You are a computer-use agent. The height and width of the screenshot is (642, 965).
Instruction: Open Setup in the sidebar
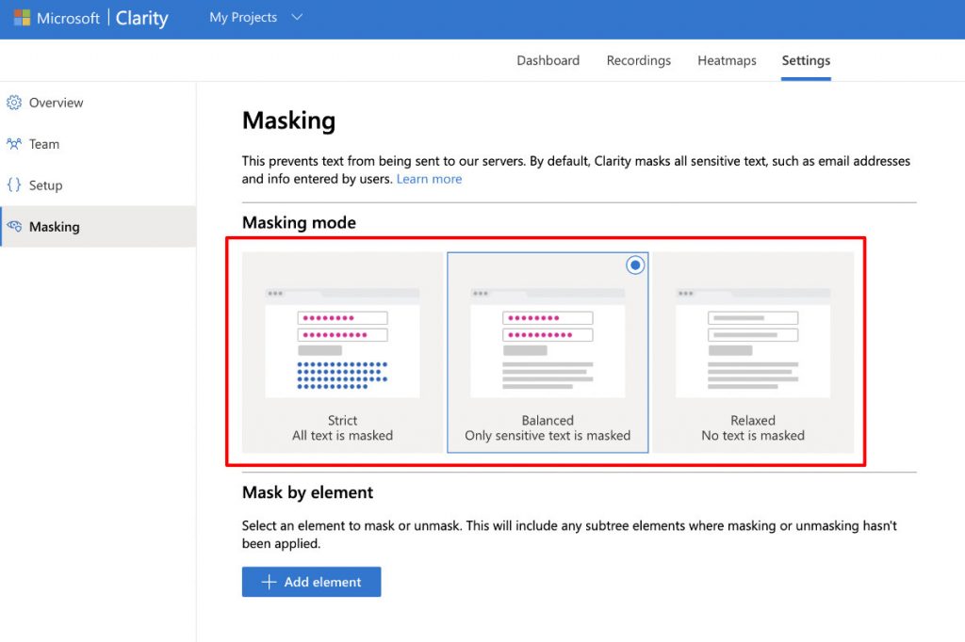(98, 185)
